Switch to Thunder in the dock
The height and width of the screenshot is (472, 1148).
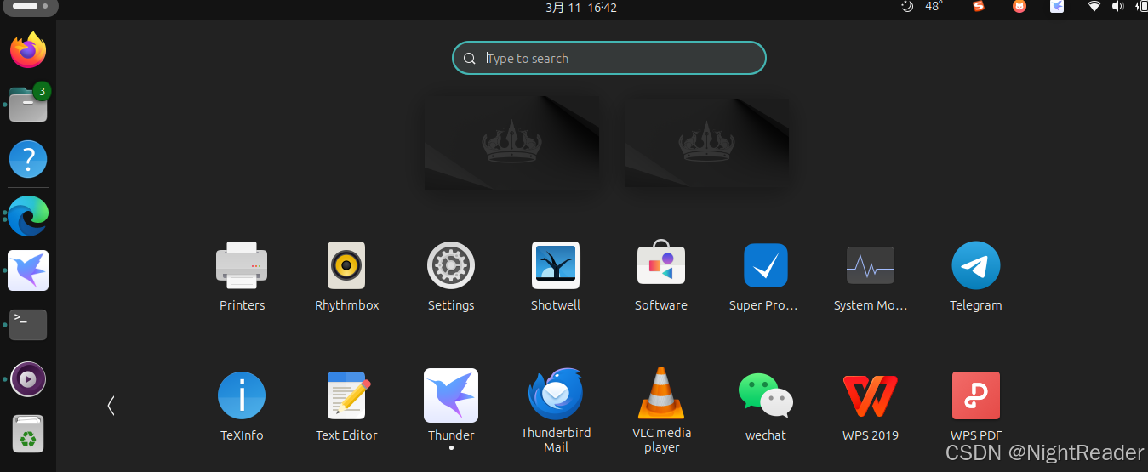pos(28,270)
